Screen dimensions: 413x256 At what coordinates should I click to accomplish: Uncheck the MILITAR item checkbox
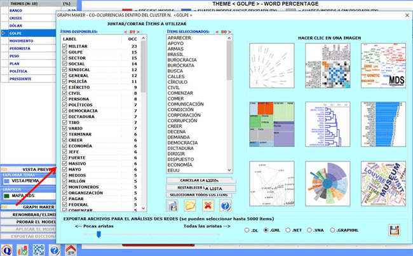point(65,46)
